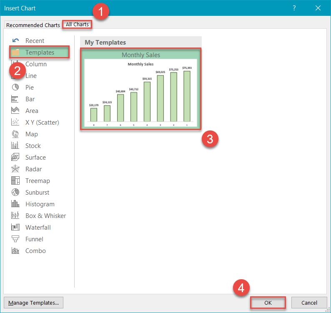Choose the Column chart type
Viewport: 331px width, 313px height.
coord(36,64)
